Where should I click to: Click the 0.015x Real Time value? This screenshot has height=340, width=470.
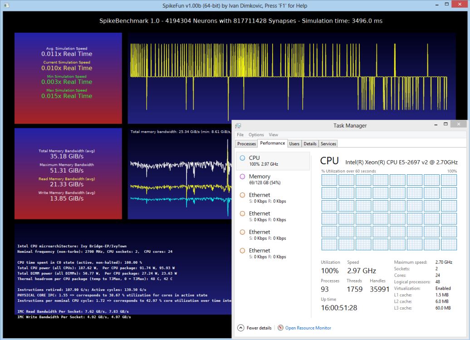click(67, 96)
